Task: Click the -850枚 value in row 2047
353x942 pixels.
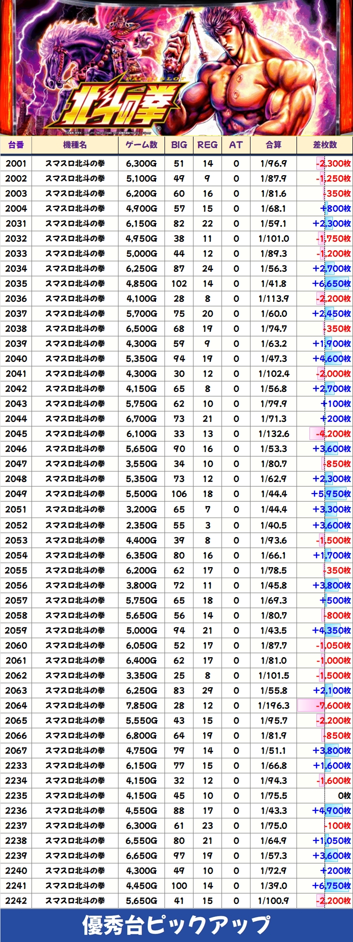Action: (337, 463)
